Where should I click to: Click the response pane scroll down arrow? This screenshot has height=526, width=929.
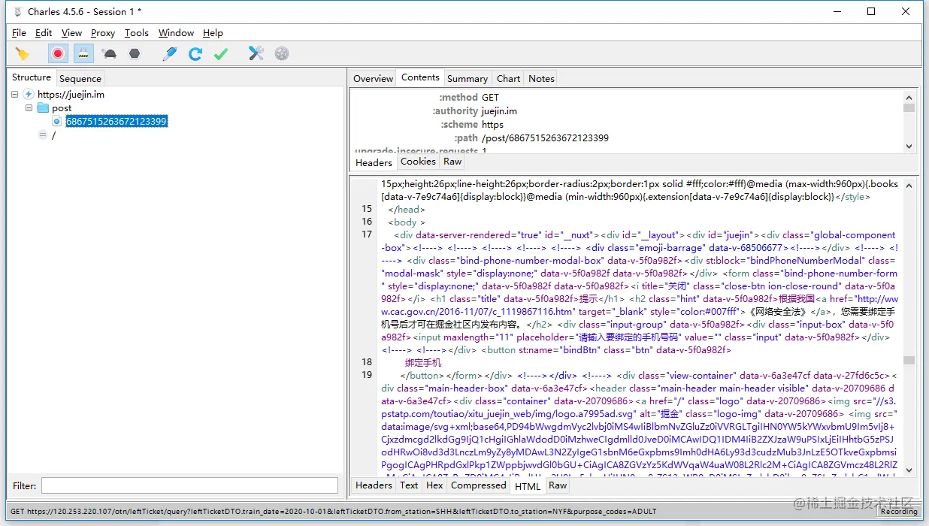click(909, 470)
